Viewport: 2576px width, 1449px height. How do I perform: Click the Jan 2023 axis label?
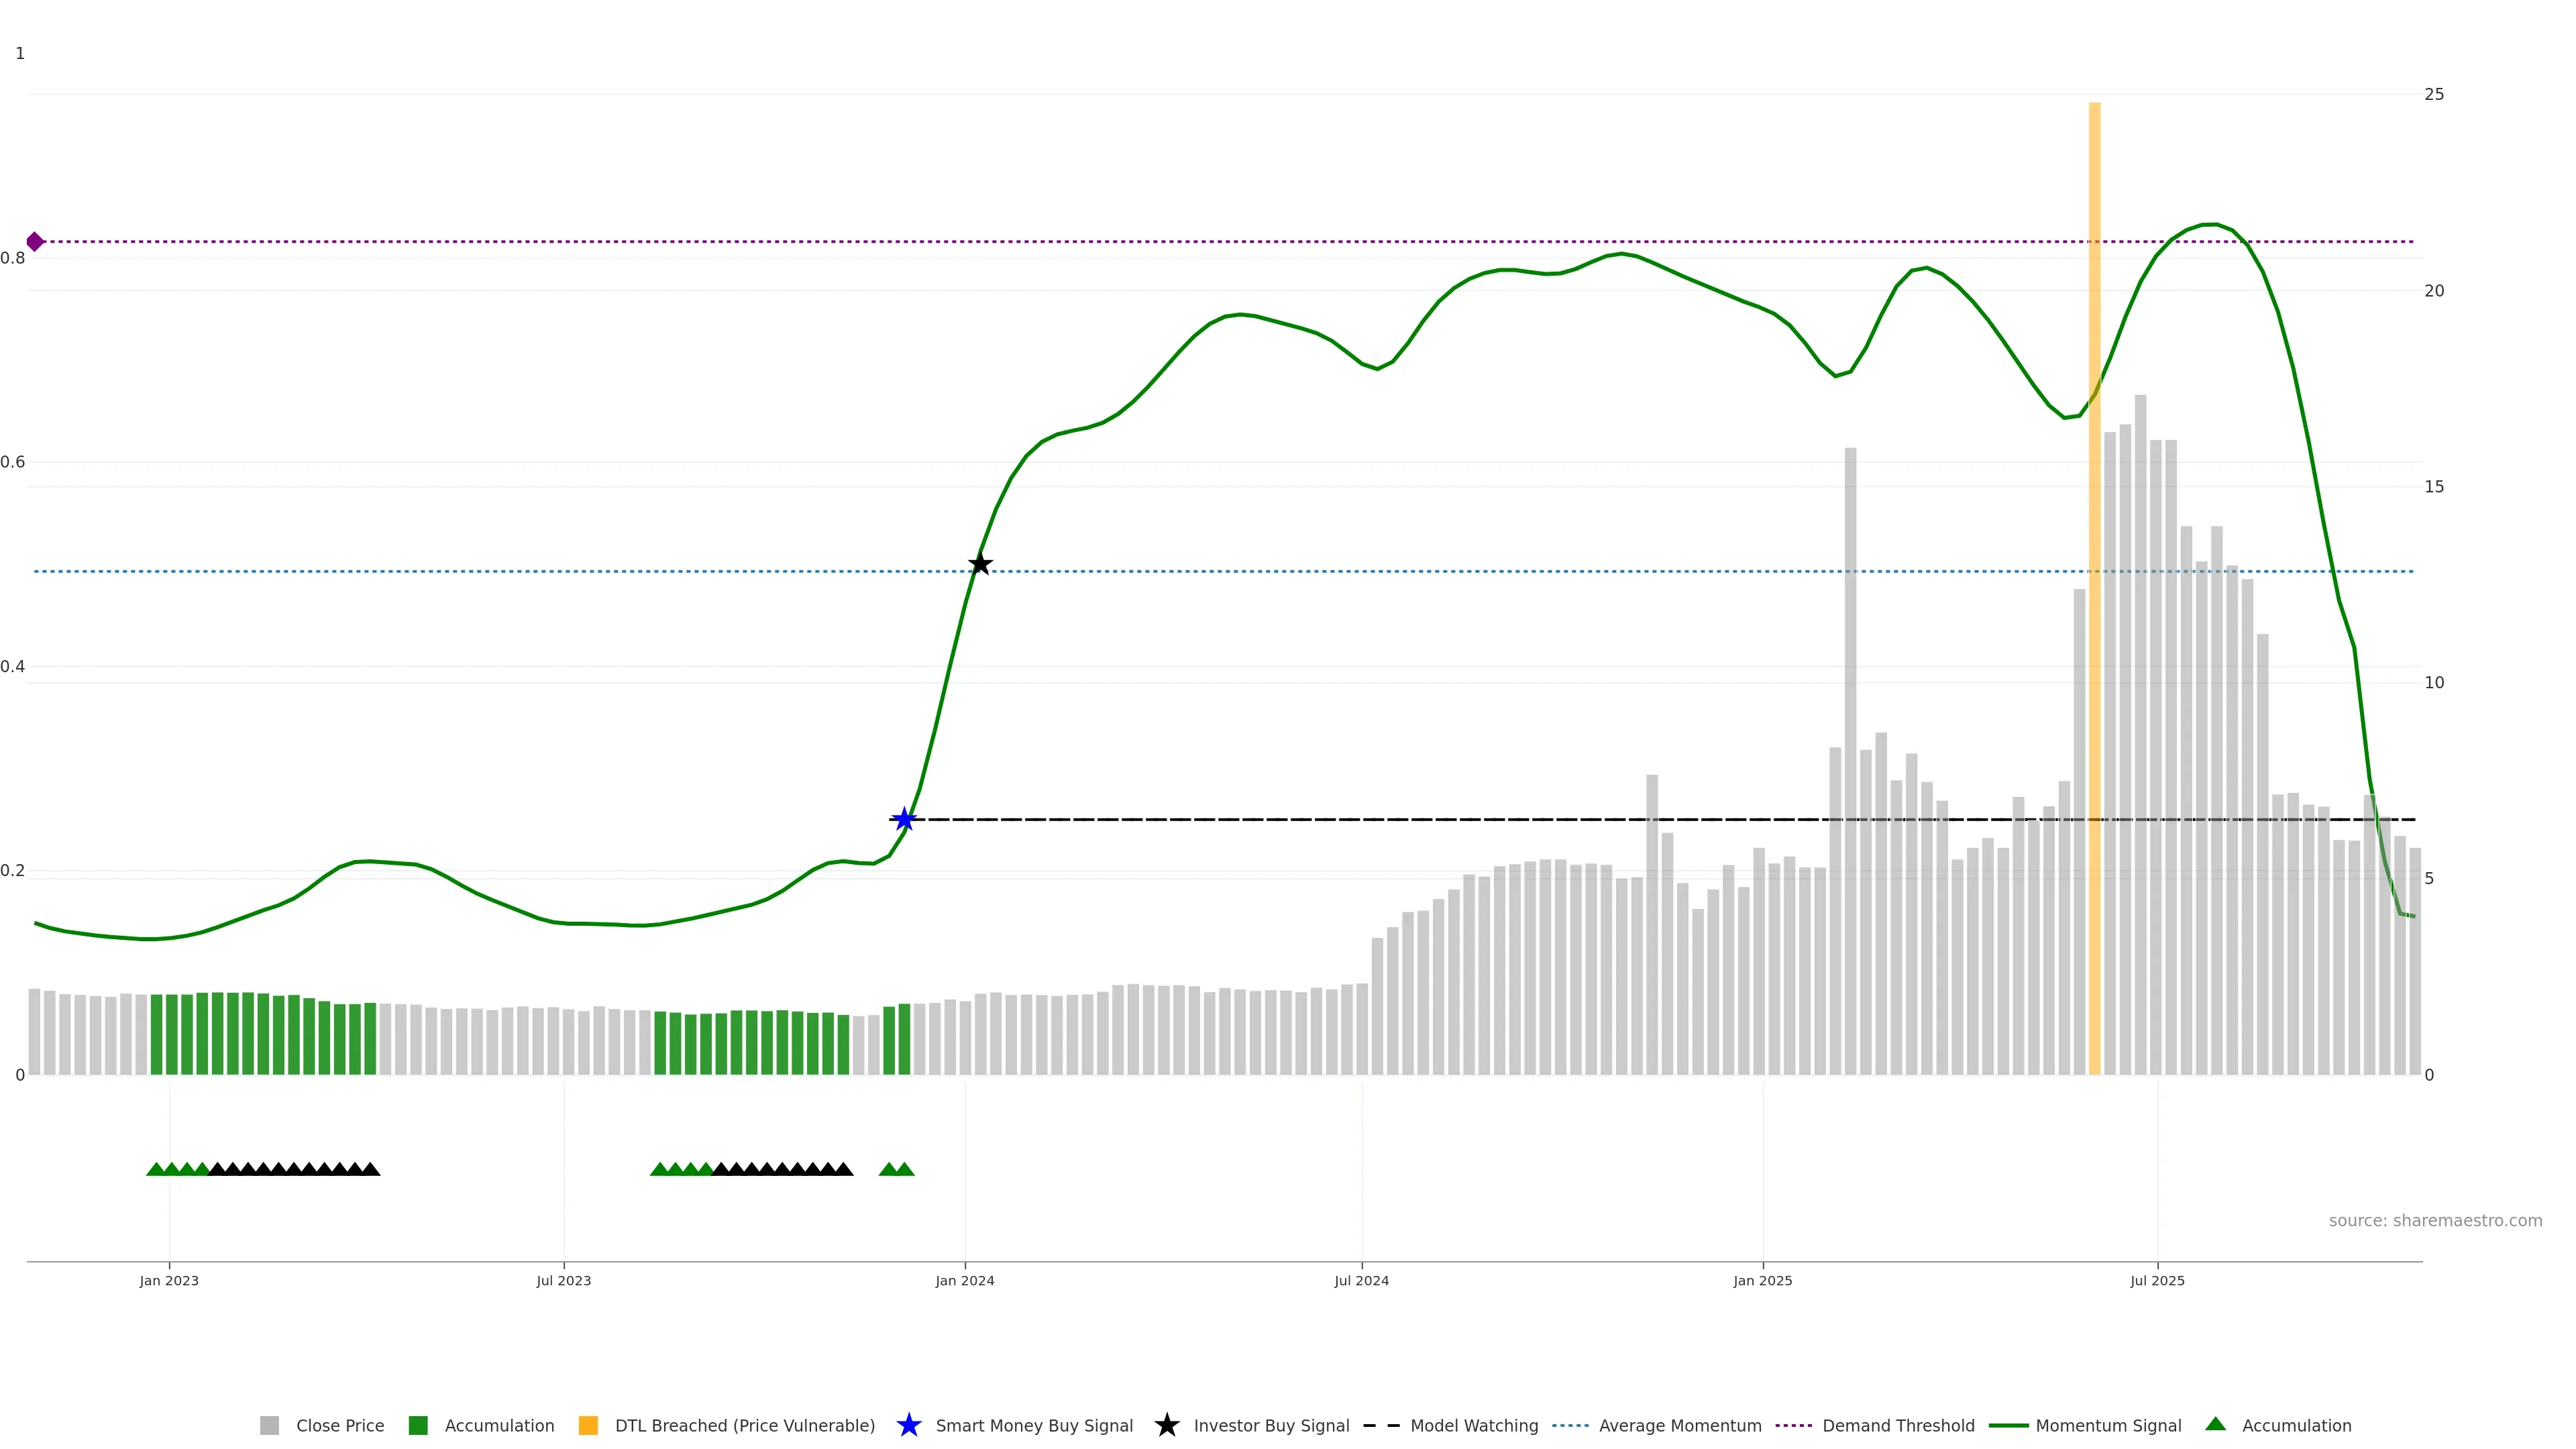click(x=169, y=1281)
